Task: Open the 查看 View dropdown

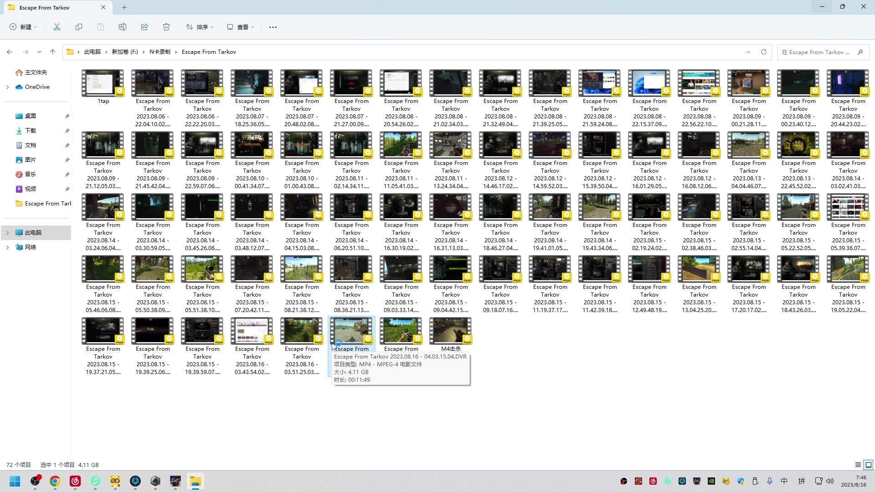Action: (241, 27)
